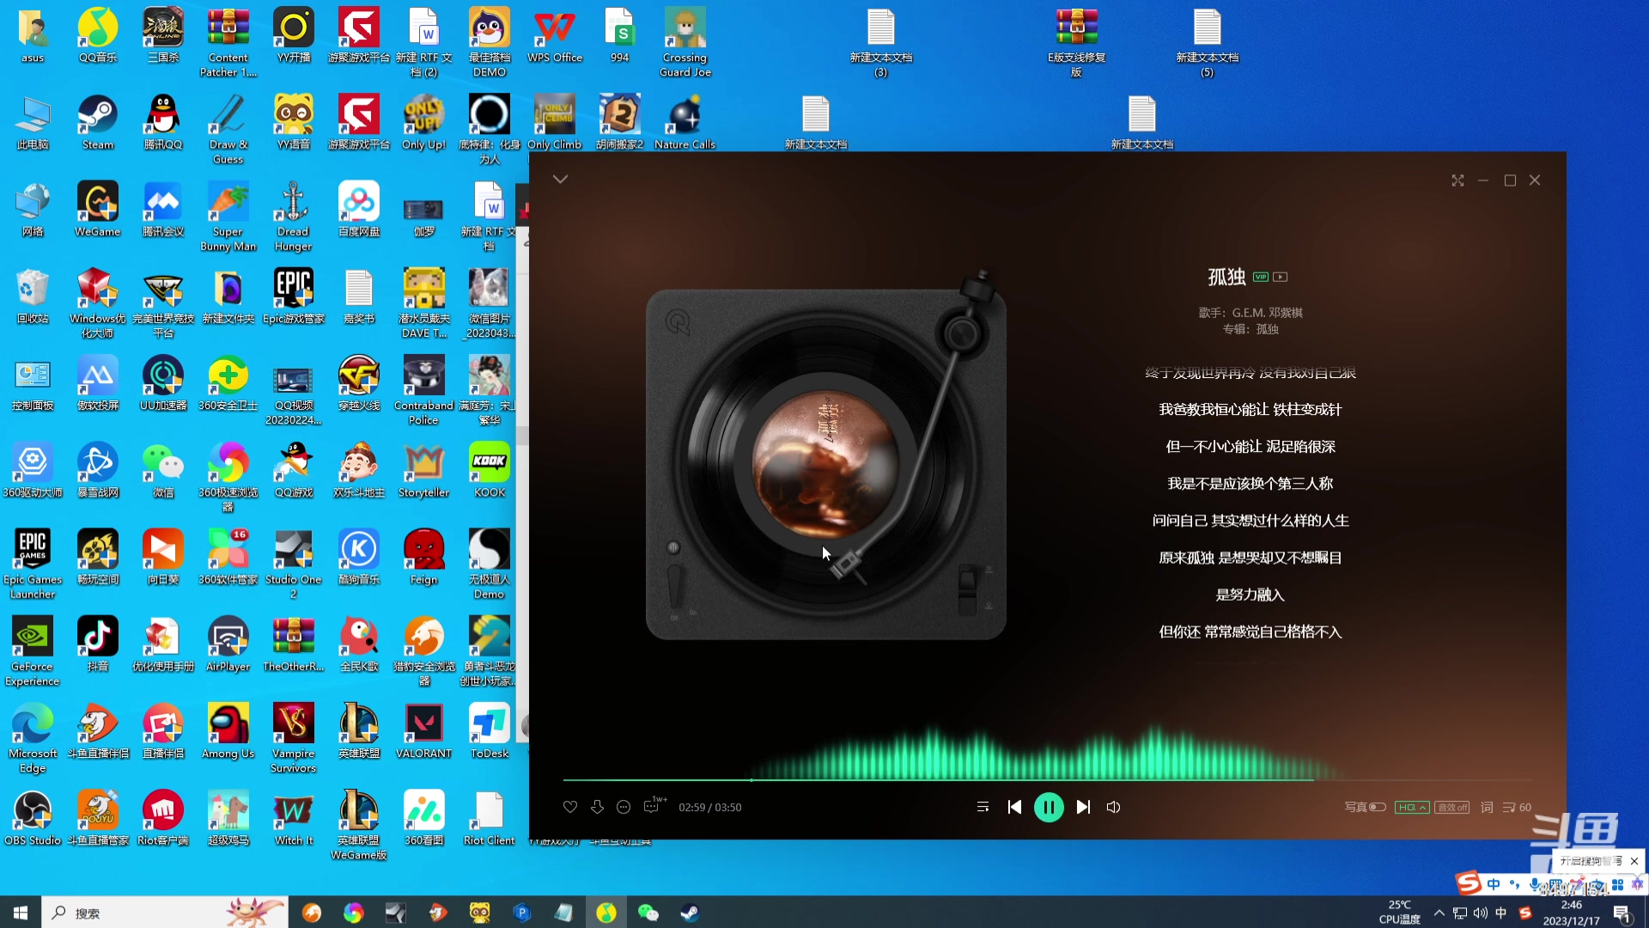This screenshot has height=928, width=1649.
Task: Click the volume speaker icon
Action: 1113,807
